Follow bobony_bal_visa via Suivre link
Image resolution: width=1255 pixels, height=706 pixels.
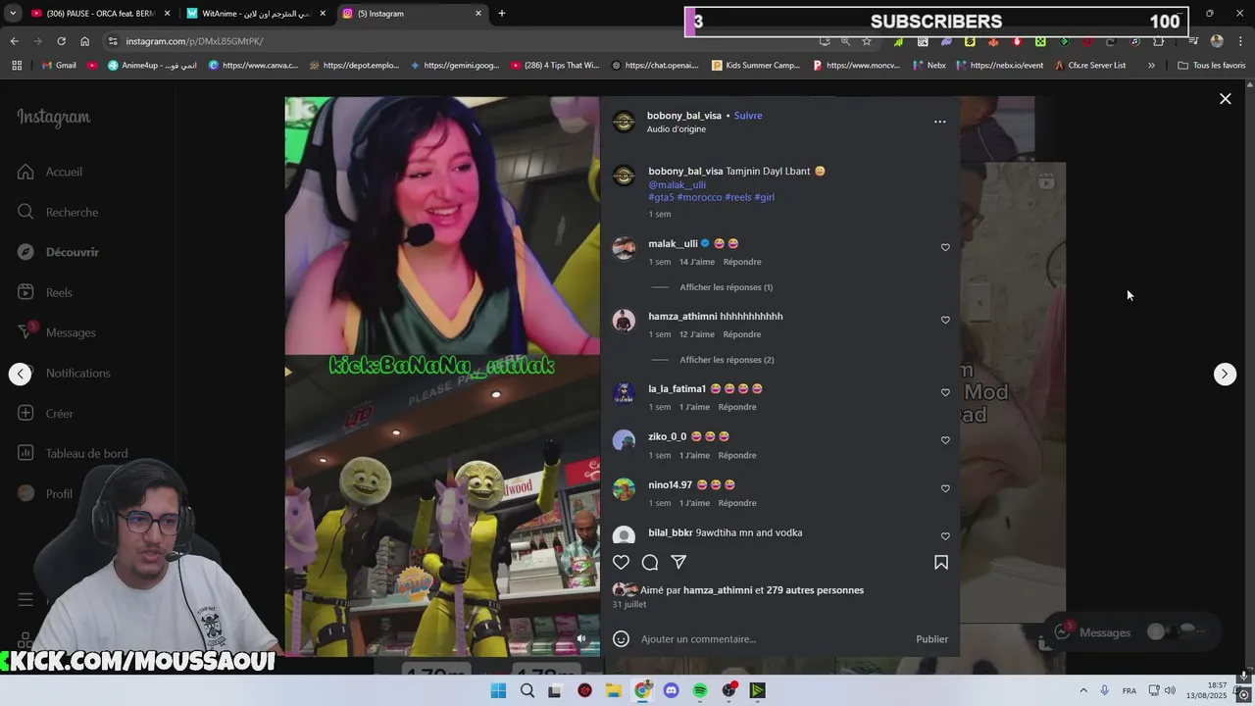[748, 116]
